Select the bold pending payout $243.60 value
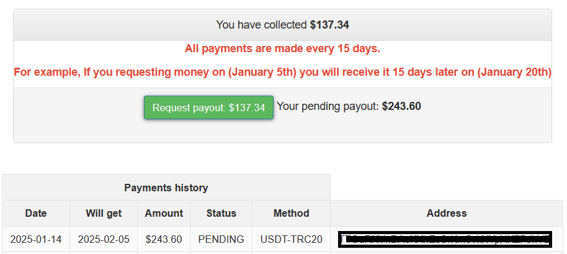Image resolution: width=567 pixels, height=254 pixels. click(401, 106)
